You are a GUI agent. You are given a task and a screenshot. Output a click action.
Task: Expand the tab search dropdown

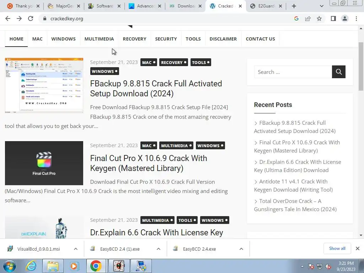(321, 6)
